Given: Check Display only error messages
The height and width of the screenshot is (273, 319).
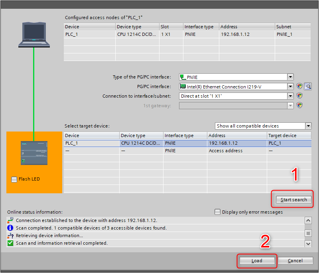Looking at the screenshot, I should coord(217,212).
